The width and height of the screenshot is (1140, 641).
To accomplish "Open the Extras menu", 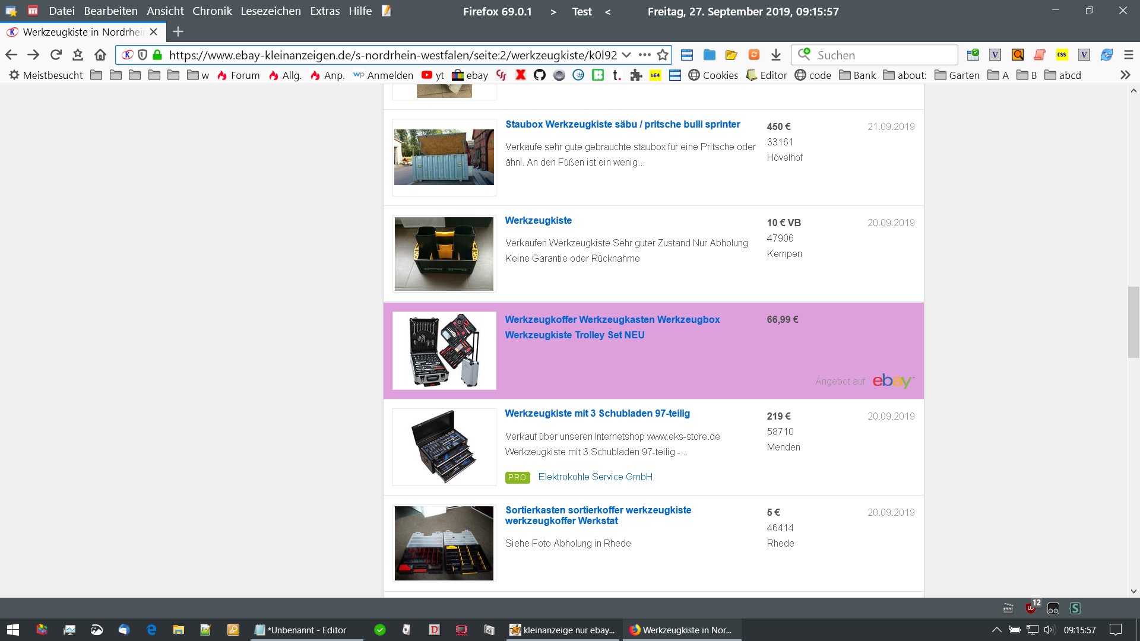I will 325,11.
